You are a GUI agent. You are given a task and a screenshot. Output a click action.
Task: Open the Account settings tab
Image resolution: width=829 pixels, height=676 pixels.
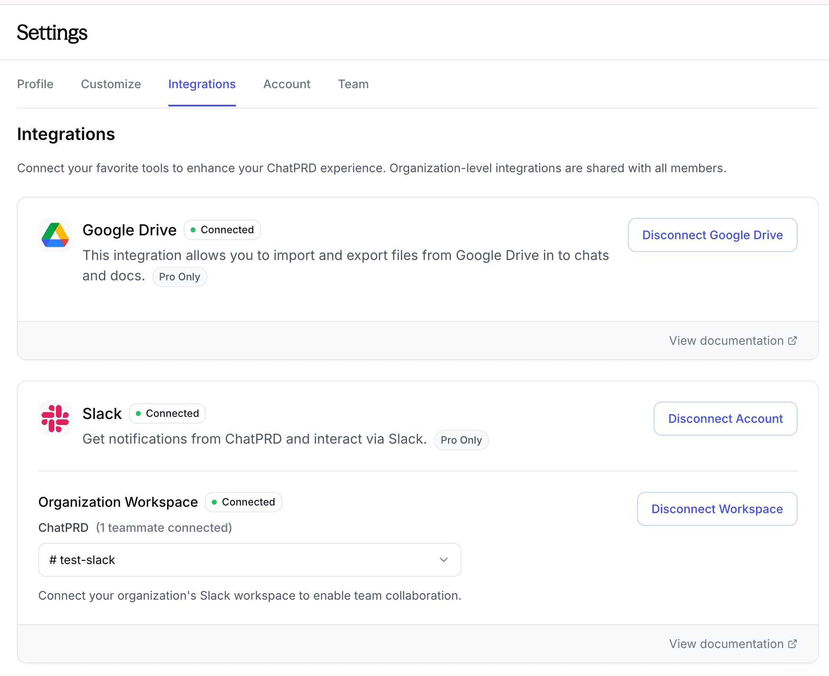tap(287, 84)
